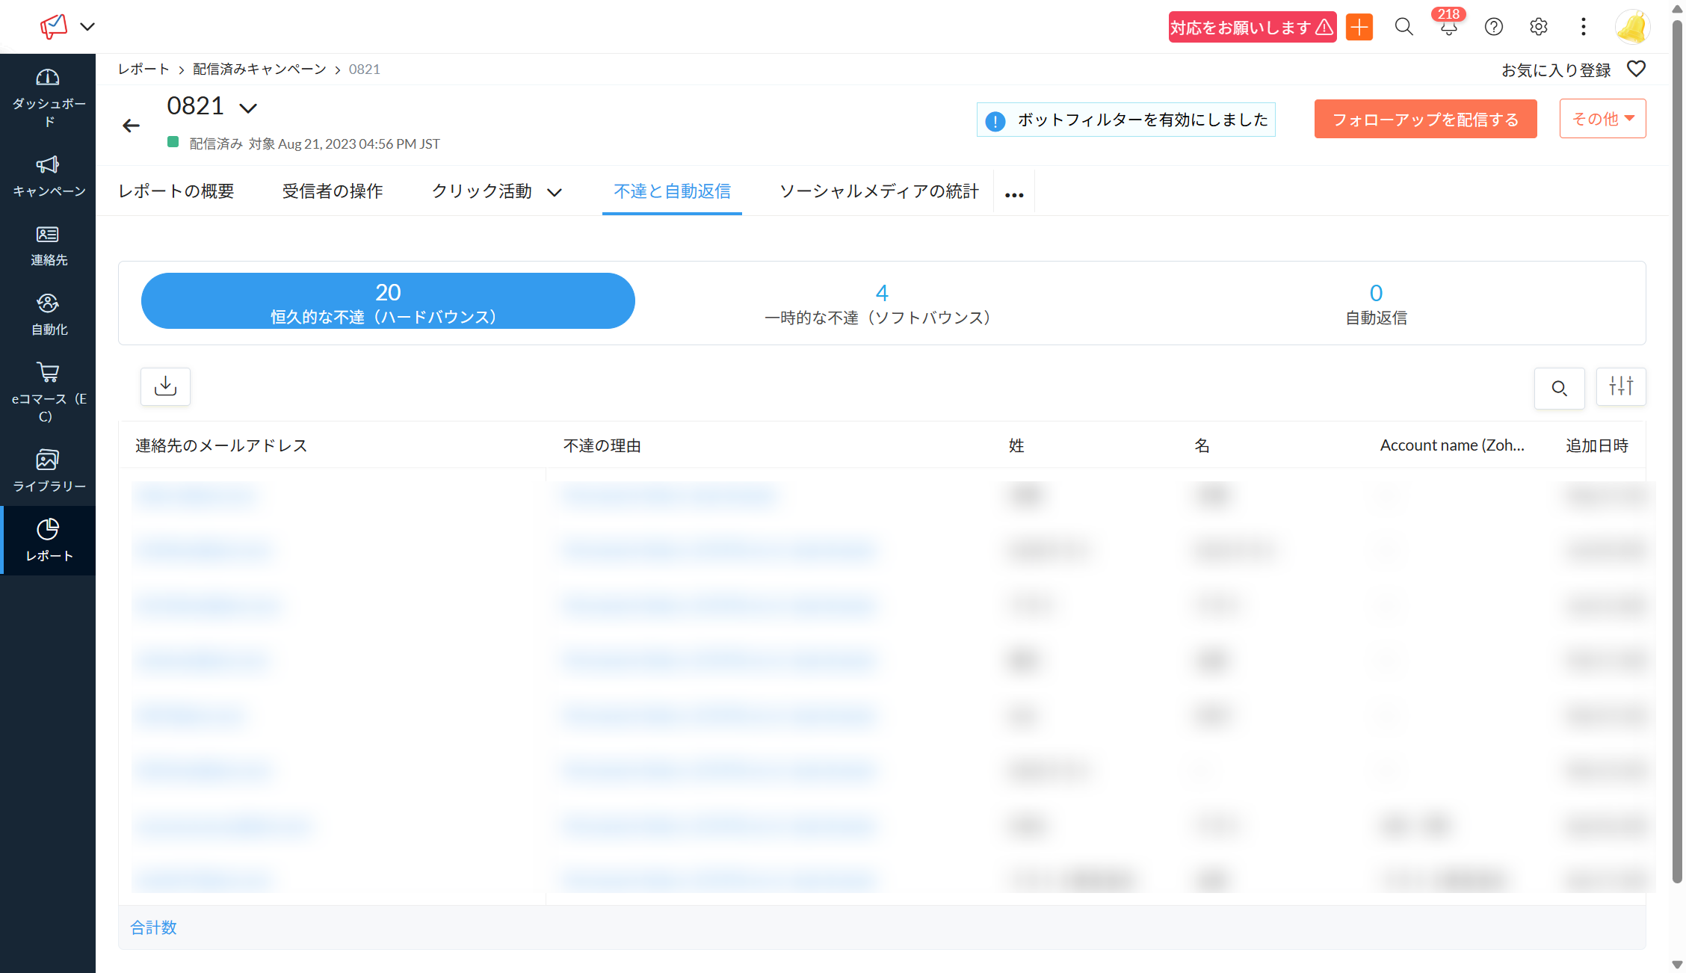Toggle favorite heart icon
1686x973 pixels.
click(x=1636, y=69)
